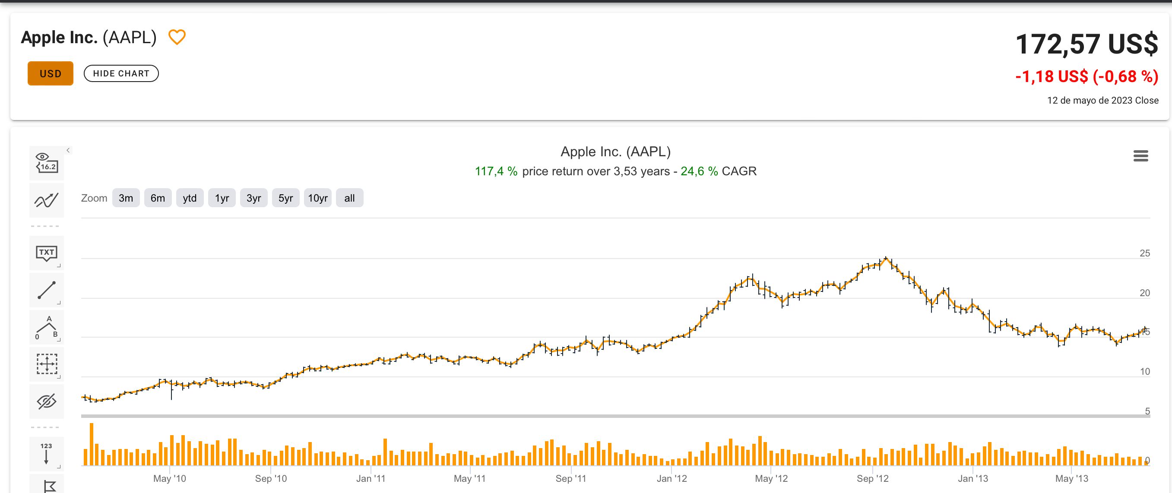Click the May '12 x-axis label
Image resolution: width=1172 pixels, height=493 pixels.
(x=771, y=478)
